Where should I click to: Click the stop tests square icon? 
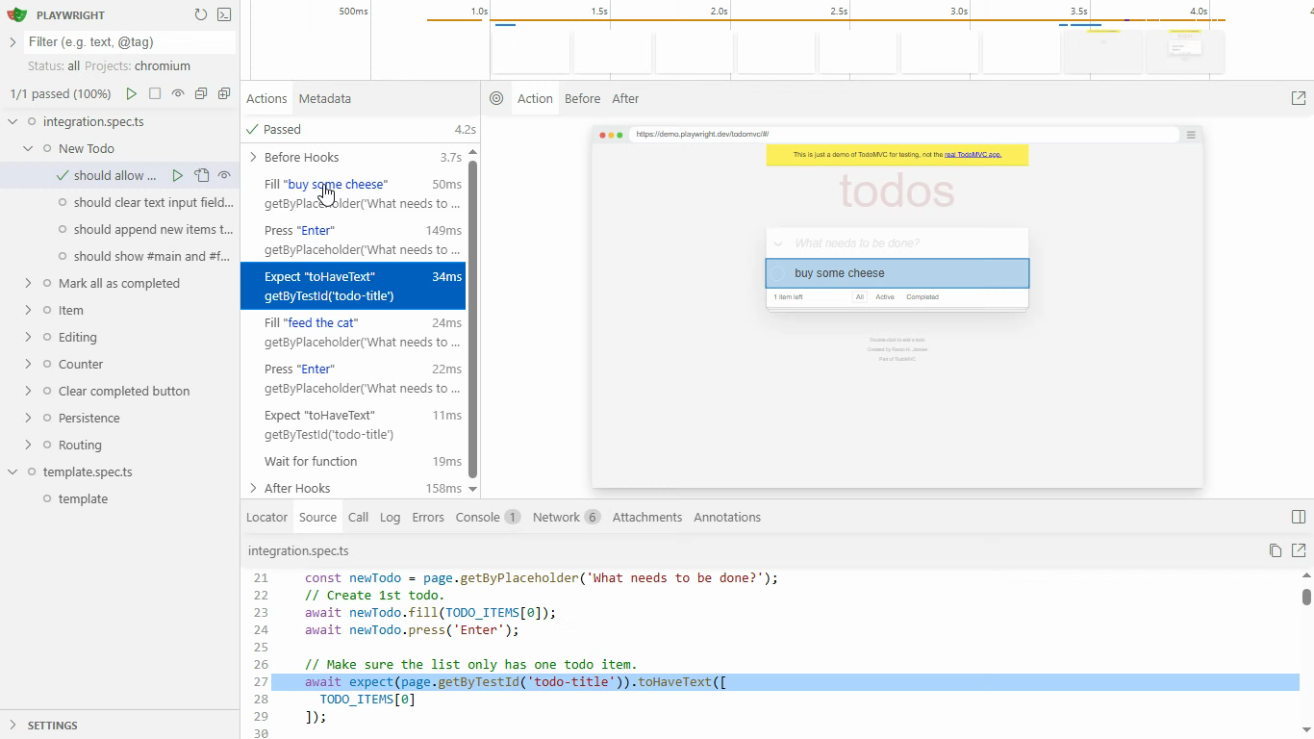click(155, 93)
